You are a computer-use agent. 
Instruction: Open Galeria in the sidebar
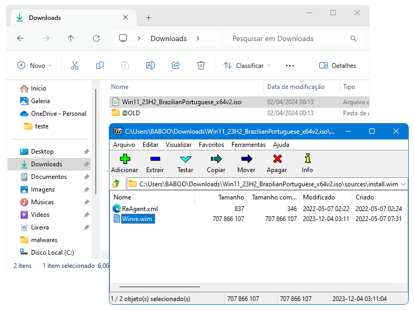tap(35, 101)
